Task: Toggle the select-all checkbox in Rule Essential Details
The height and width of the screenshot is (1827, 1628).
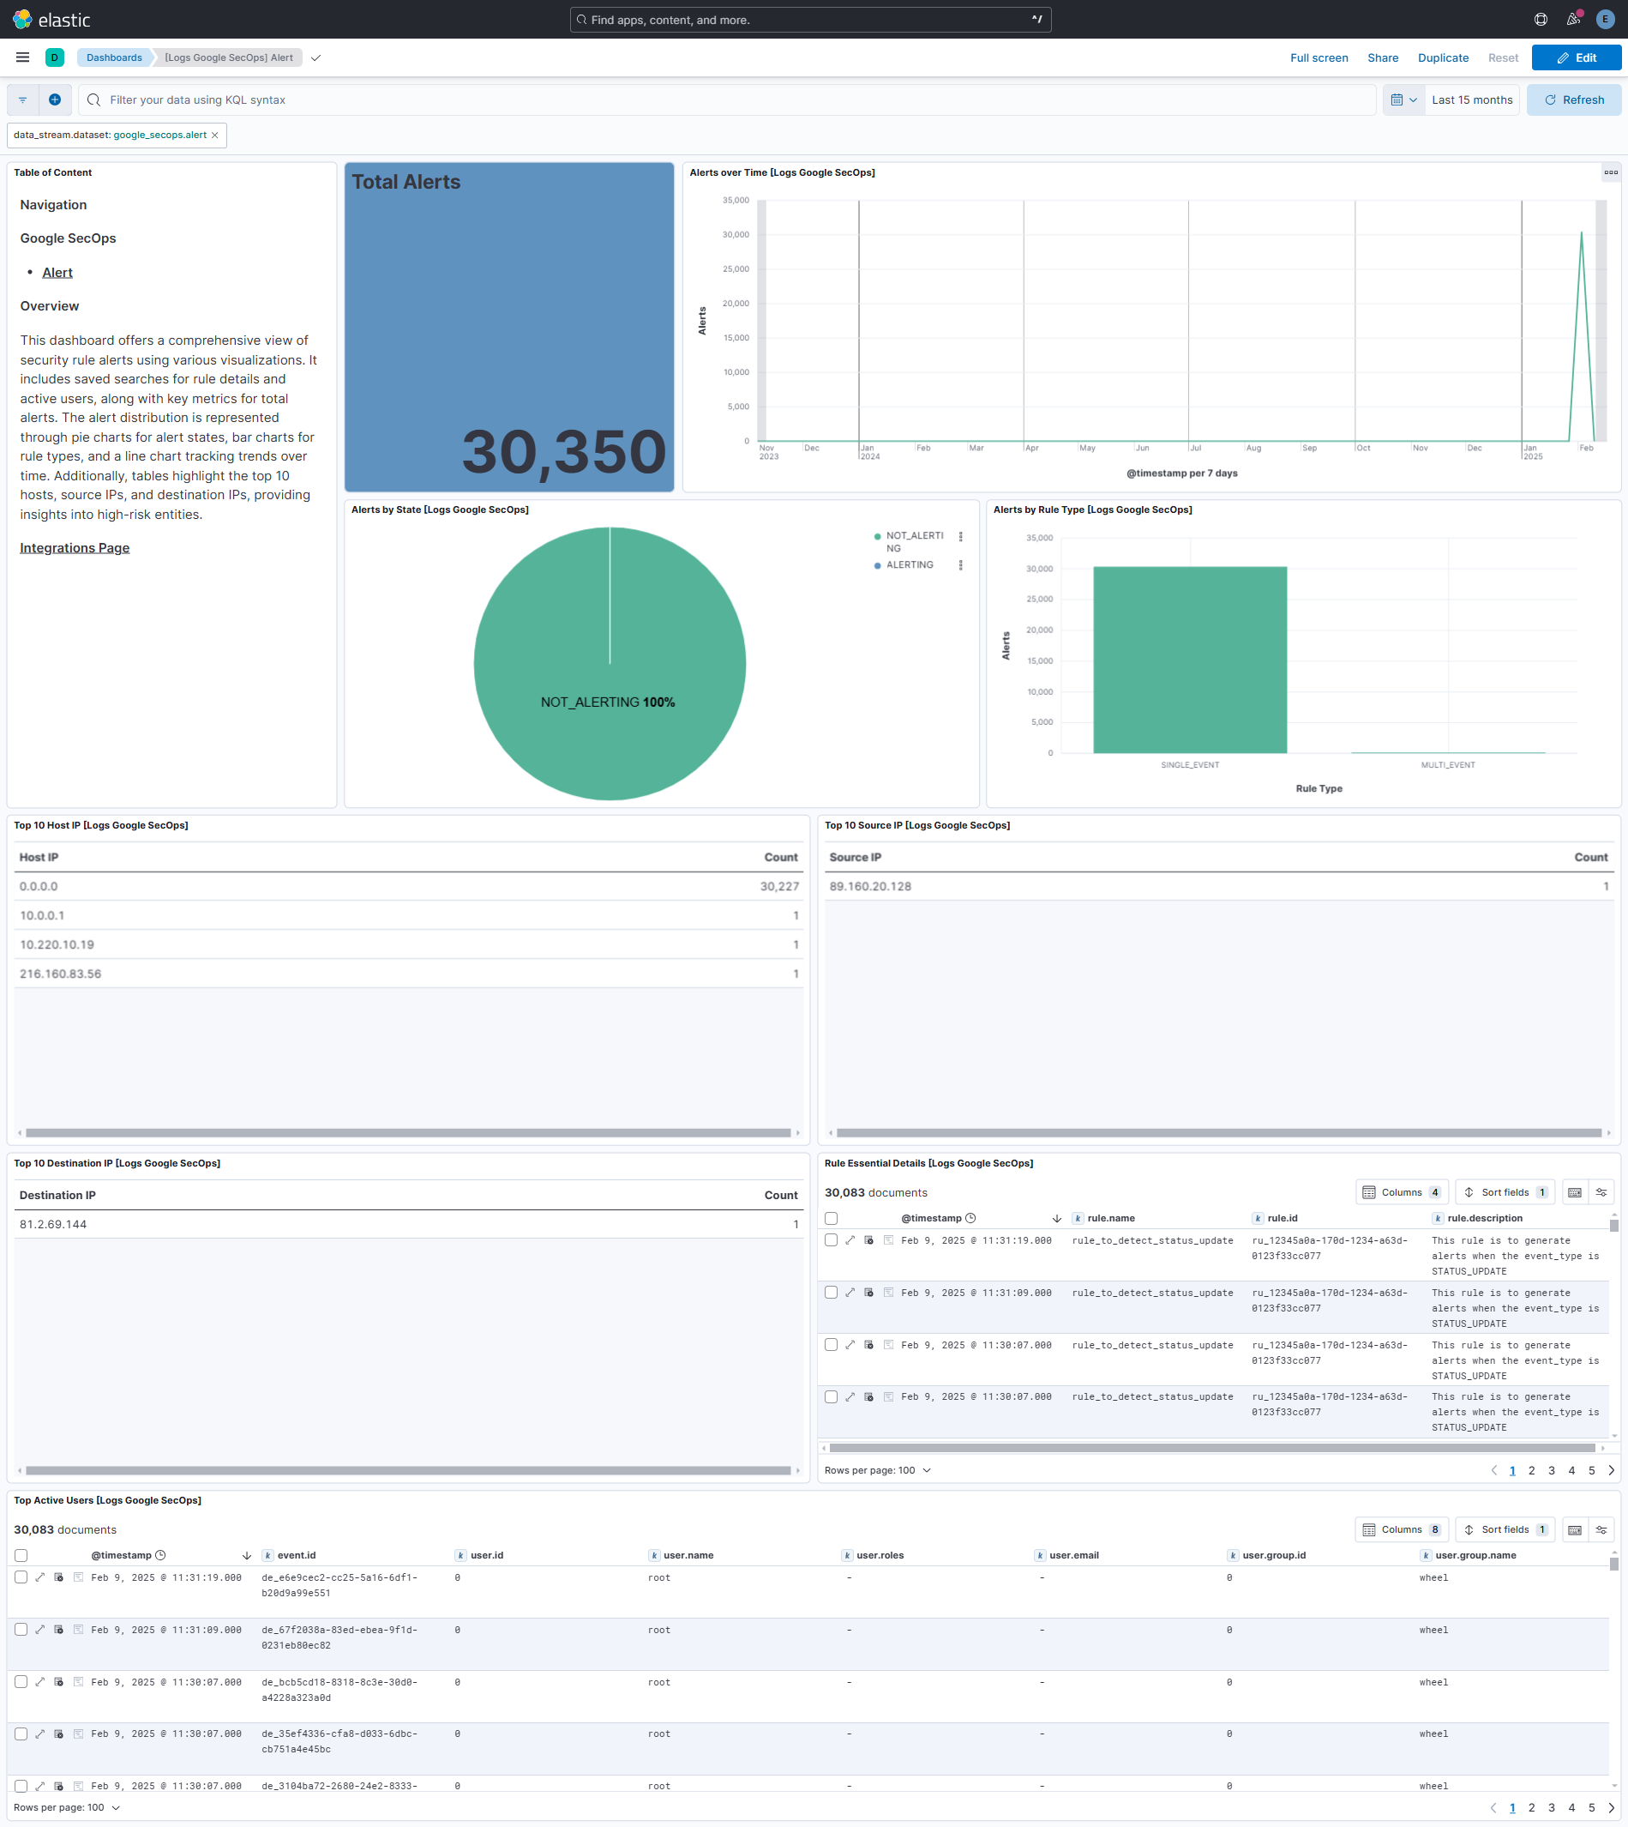Action: pos(831,1218)
